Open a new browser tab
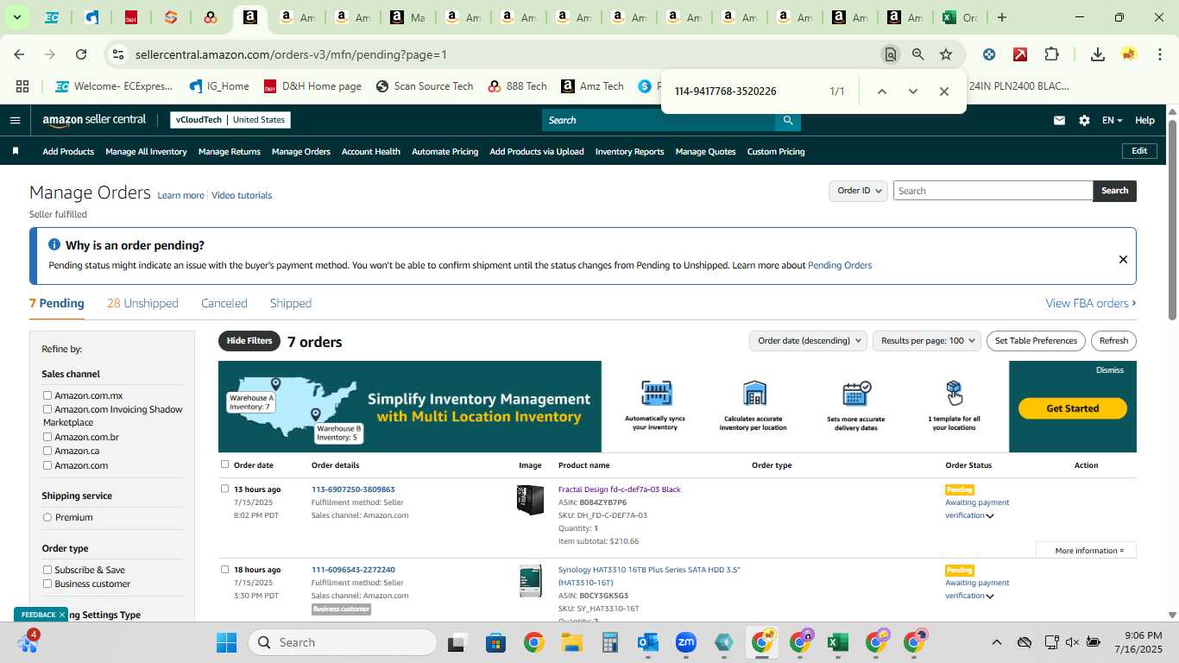The width and height of the screenshot is (1179, 663). [1001, 17]
